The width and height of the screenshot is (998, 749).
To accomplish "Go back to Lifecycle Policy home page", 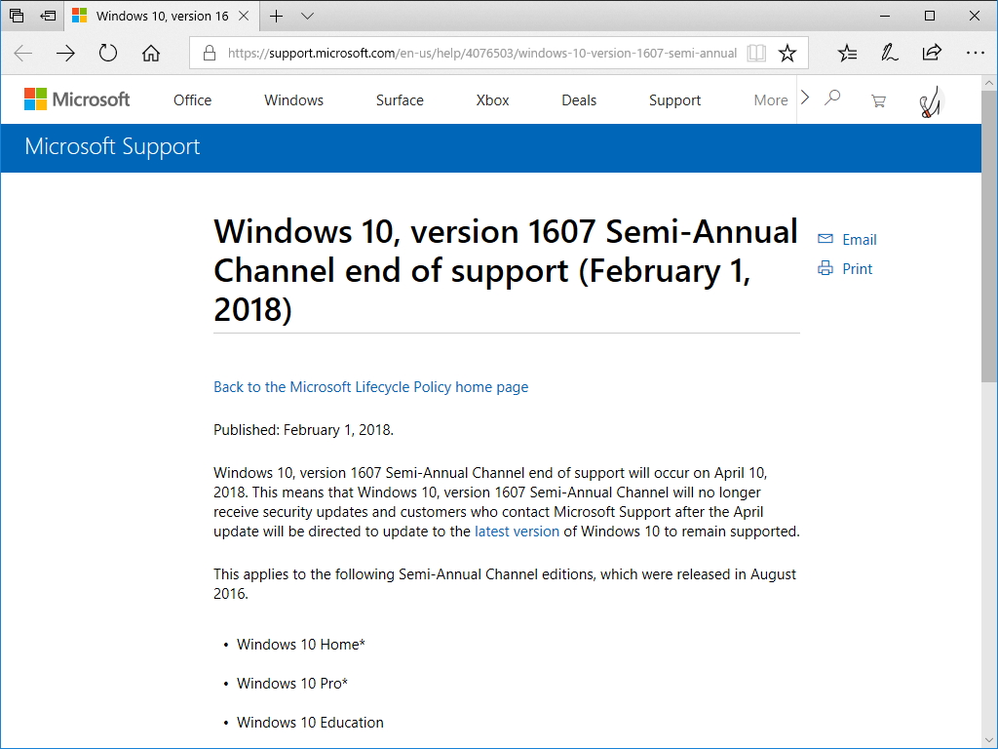I will [x=370, y=387].
